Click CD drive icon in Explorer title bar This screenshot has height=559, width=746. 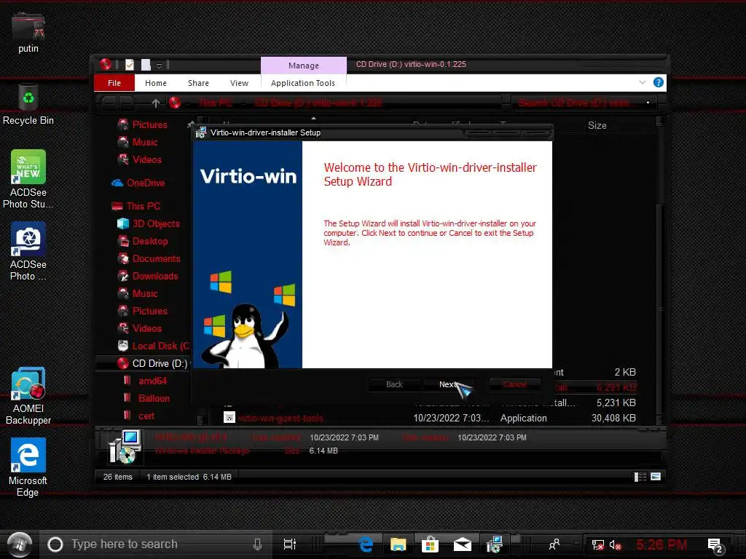point(105,64)
